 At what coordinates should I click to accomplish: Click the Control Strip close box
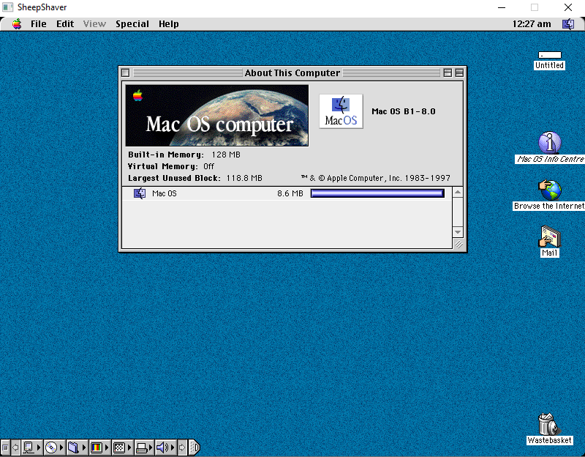click(5, 447)
